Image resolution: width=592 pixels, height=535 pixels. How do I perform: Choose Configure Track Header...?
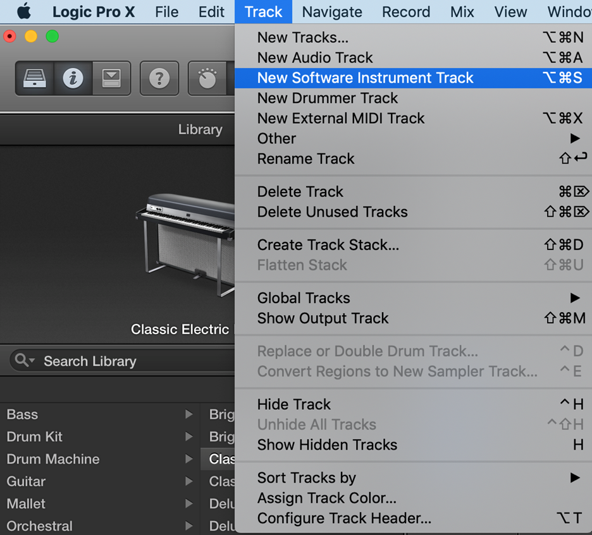tap(414, 519)
